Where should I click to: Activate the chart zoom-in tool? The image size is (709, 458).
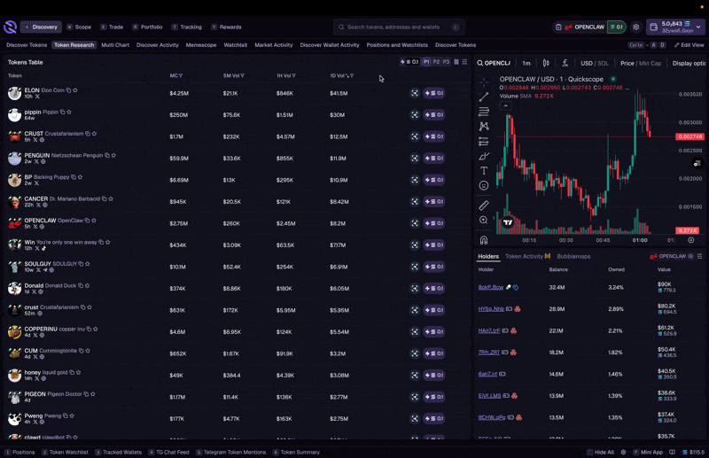pyautogui.click(x=484, y=220)
